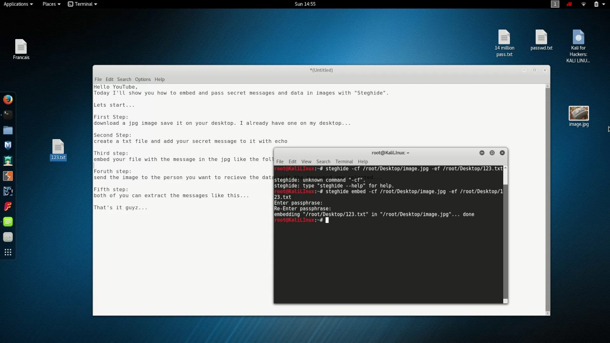The width and height of the screenshot is (610, 343).
Task: Click the line "Hello YouTube,"
Action: click(116, 87)
